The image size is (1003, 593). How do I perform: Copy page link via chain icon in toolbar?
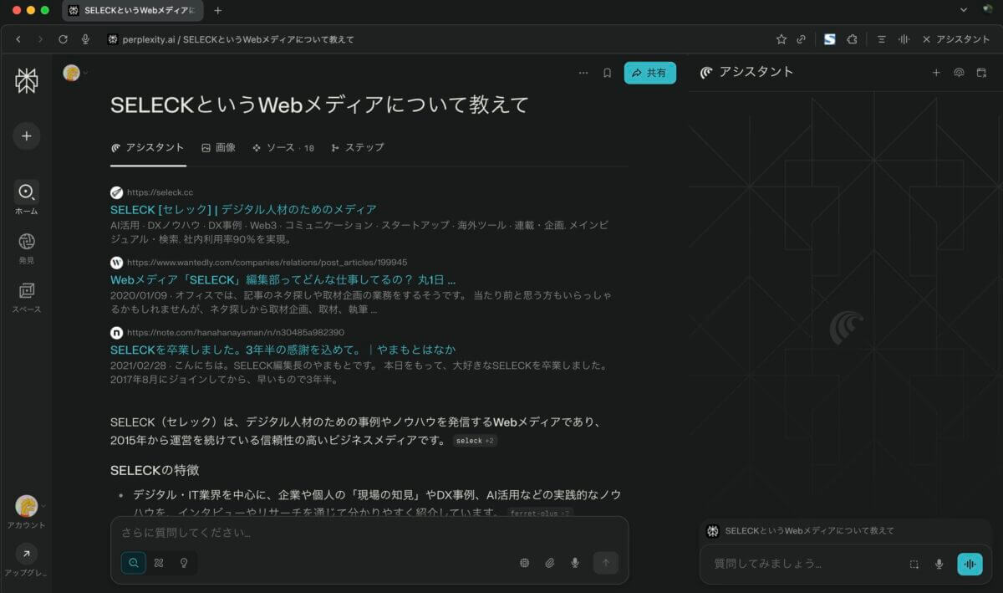point(801,39)
